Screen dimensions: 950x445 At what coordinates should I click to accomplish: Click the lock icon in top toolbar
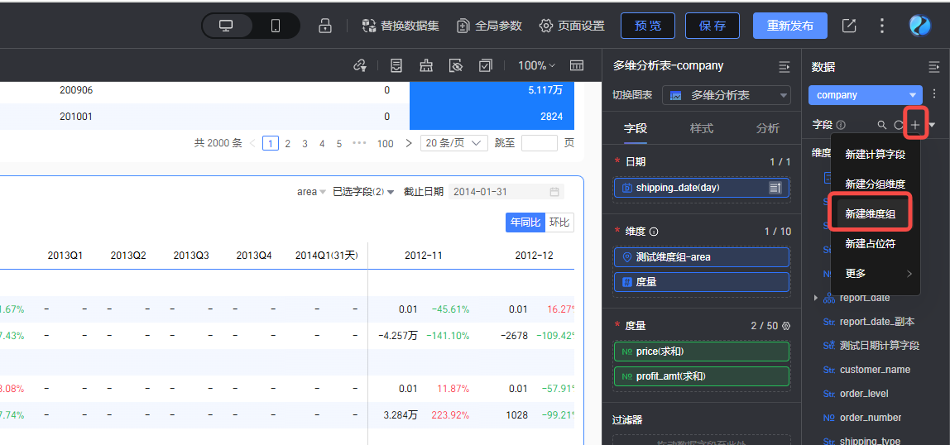tap(325, 26)
